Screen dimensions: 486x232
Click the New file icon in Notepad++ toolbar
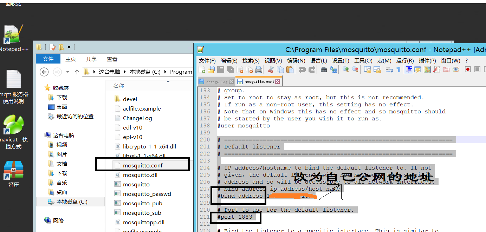(202, 69)
